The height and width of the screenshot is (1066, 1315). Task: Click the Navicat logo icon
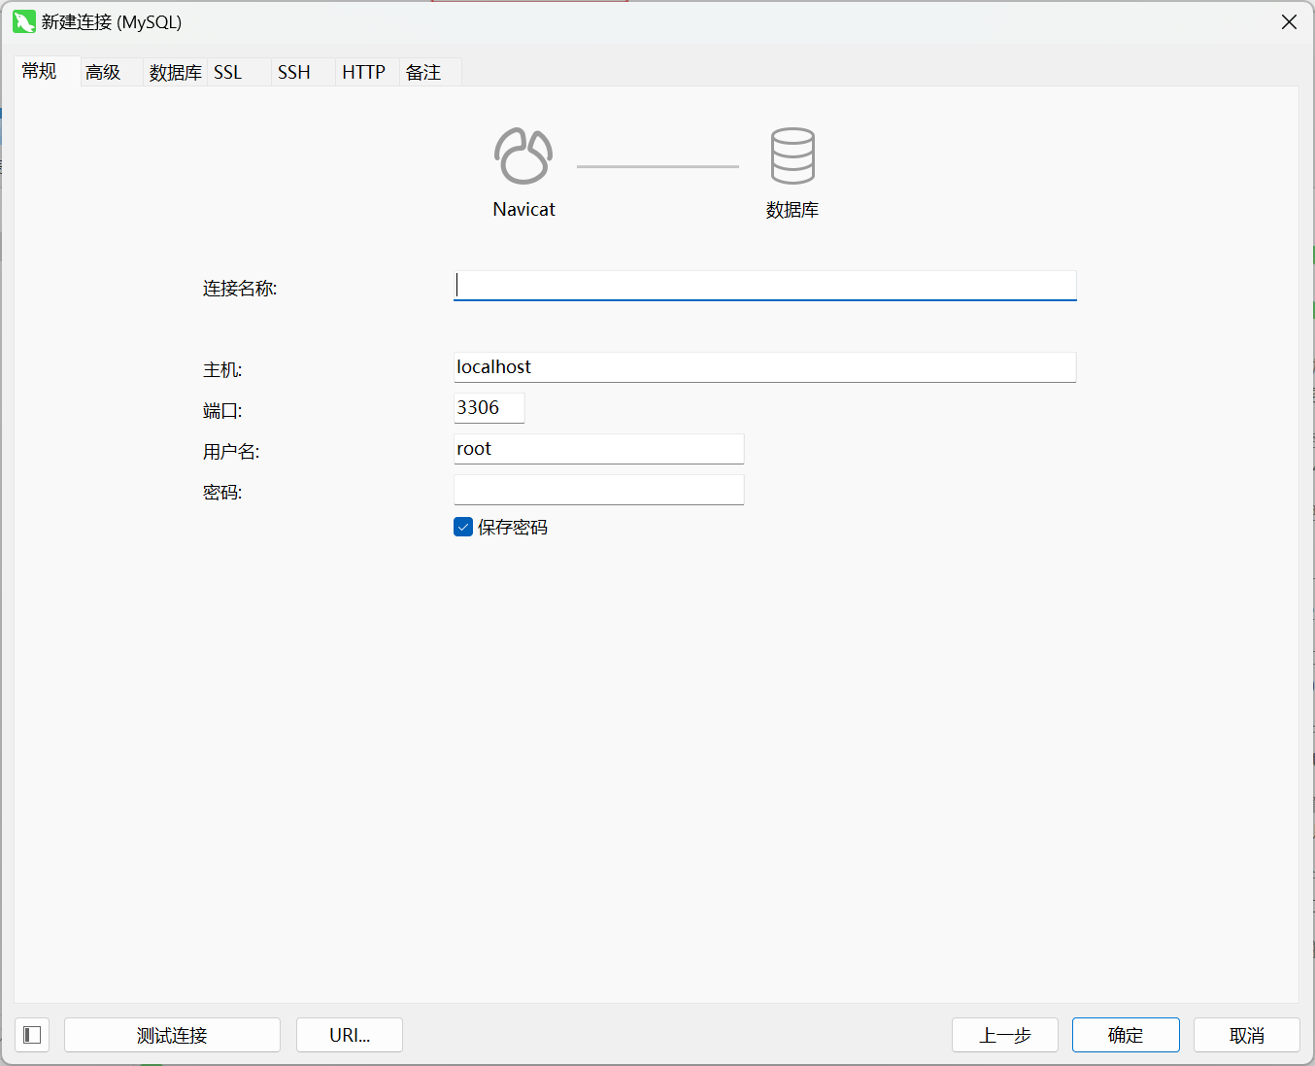point(523,155)
